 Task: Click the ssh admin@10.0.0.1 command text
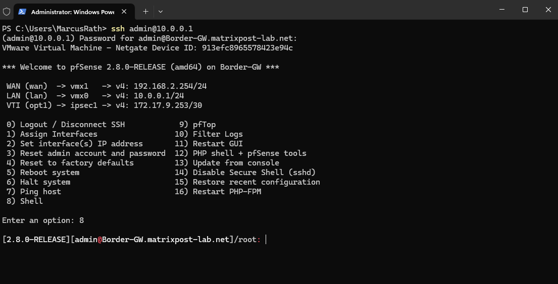pyautogui.click(x=152, y=29)
